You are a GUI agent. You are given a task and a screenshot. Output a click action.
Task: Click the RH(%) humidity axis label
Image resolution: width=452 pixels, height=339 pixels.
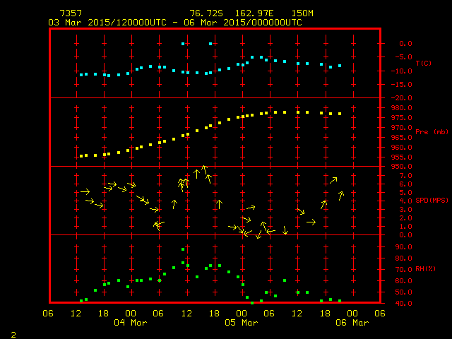click(x=423, y=269)
